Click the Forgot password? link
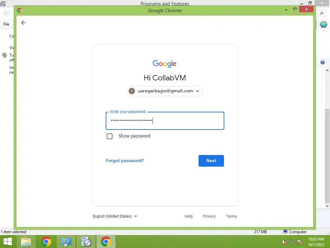Image resolution: width=330 pixels, height=248 pixels. (x=125, y=161)
